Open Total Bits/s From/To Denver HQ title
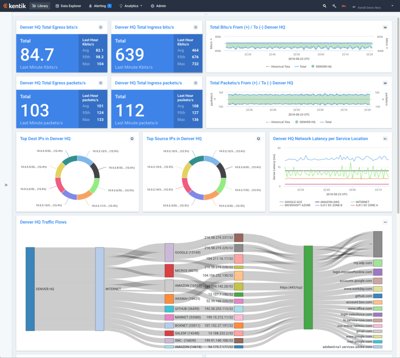400x358 pixels. point(247,28)
